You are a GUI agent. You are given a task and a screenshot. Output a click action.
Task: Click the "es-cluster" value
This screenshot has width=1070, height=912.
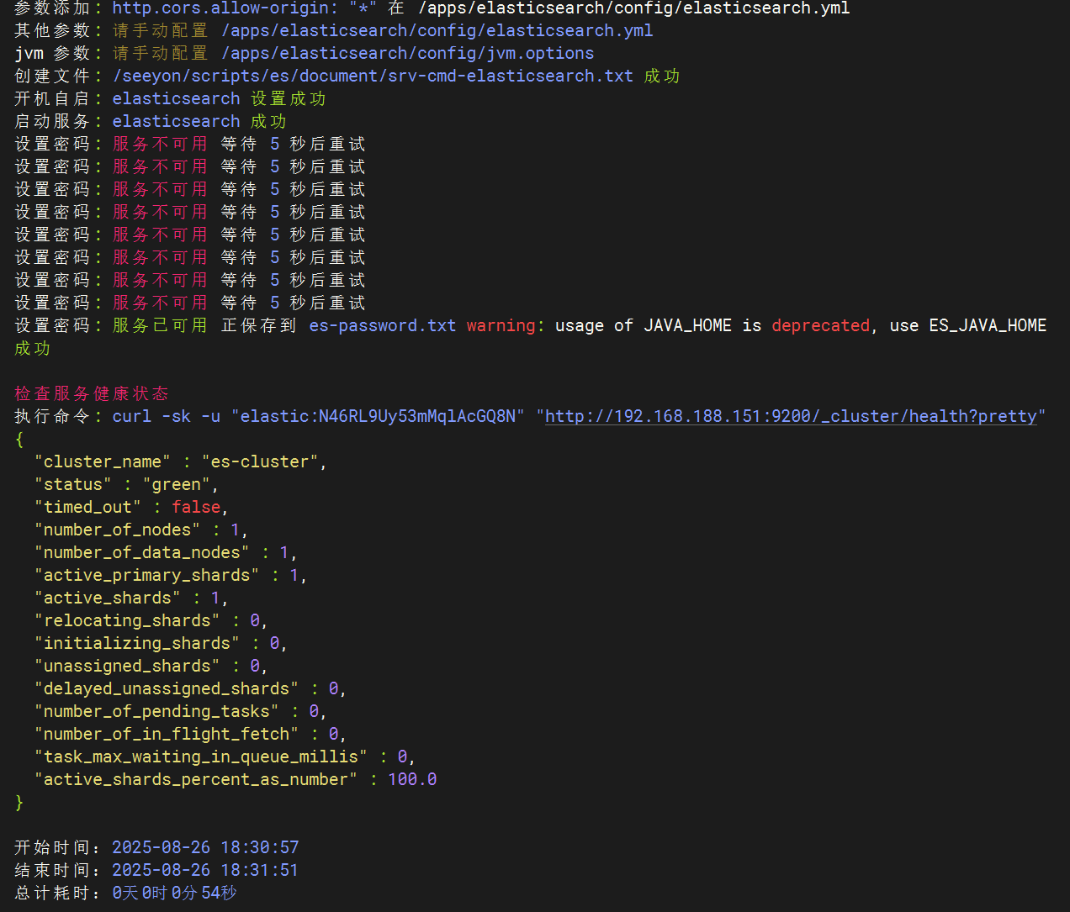coord(260,461)
